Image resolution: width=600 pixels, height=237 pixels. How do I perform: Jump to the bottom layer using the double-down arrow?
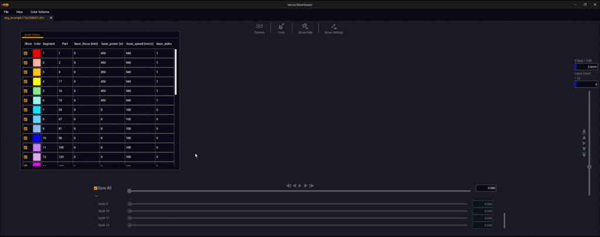click(584, 155)
